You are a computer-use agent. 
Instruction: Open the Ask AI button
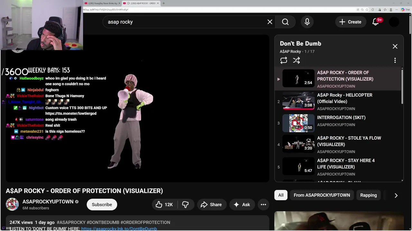(x=242, y=205)
